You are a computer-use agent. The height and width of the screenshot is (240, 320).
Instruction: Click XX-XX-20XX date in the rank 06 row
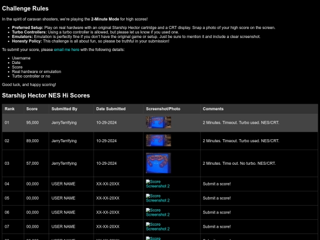[108, 213]
